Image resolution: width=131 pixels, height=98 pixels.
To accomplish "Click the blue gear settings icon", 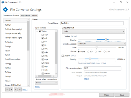I will (5, 9).
